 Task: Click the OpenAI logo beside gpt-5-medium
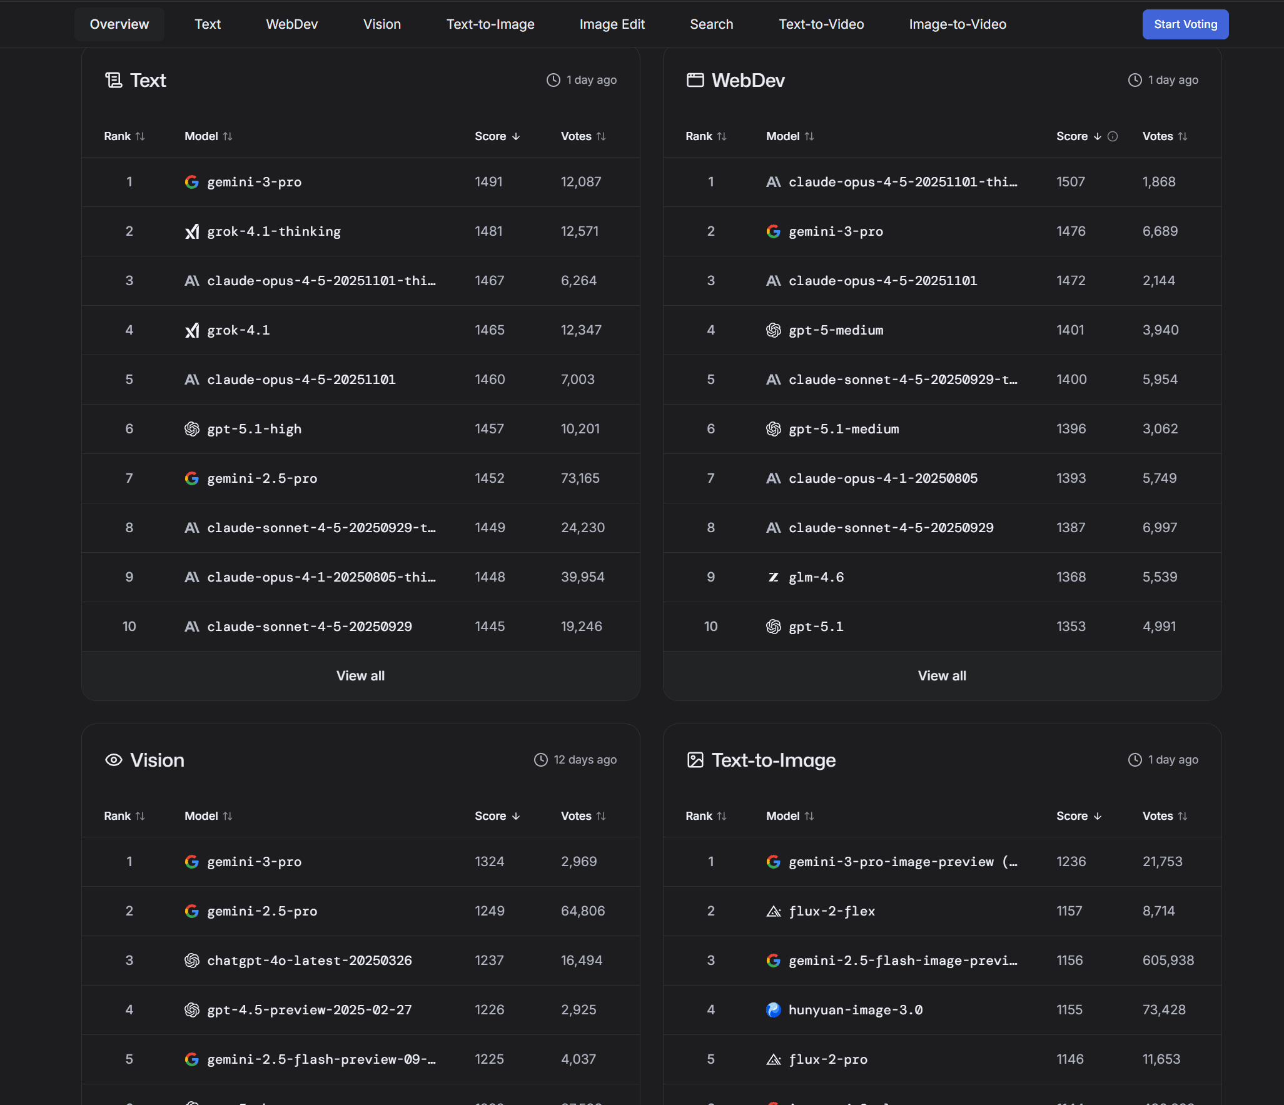pos(774,330)
